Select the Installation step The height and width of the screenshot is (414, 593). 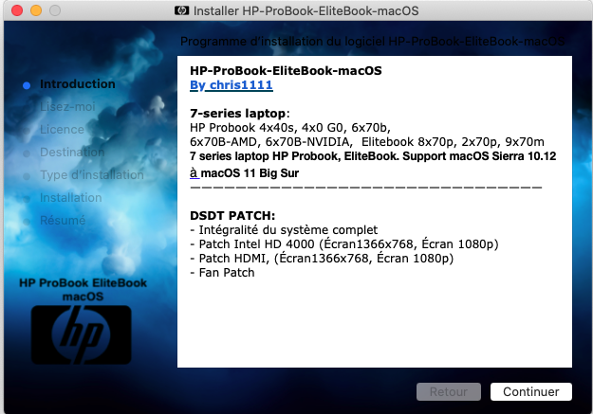click(71, 198)
